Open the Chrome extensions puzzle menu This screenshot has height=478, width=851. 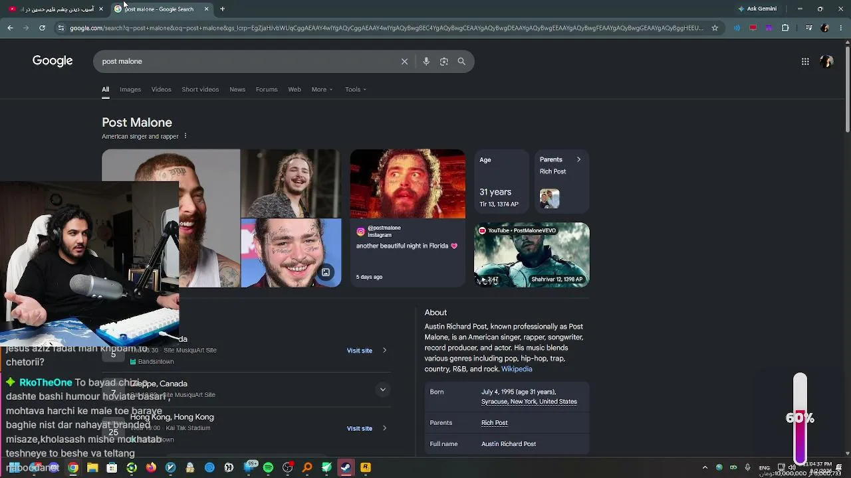tap(785, 28)
